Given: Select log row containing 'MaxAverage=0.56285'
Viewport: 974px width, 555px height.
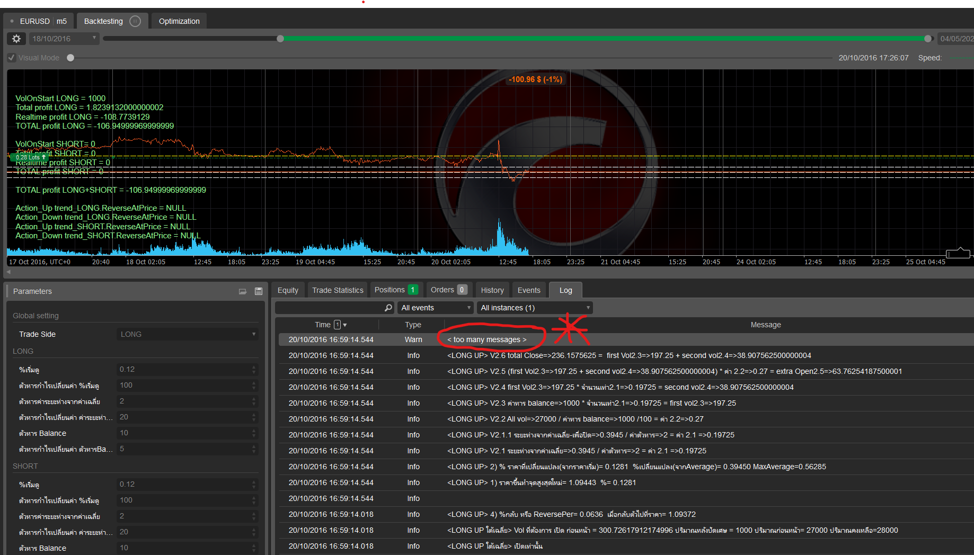Looking at the screenshot, I should 626,467.
